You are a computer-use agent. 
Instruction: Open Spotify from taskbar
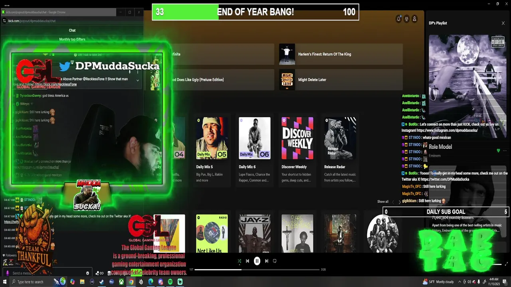click(170, 282)
